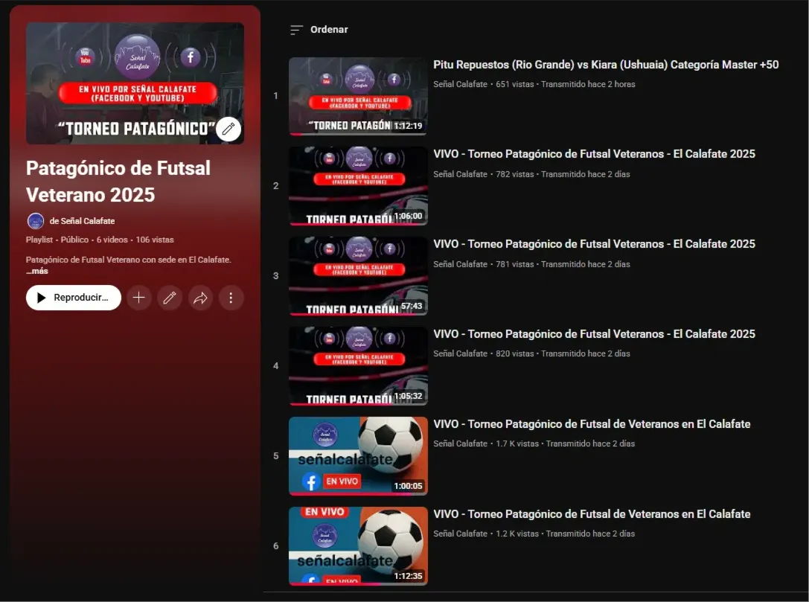Screen dimensions: 809x602
Task: Click the edit pencil over the playlist thumbnail
Action: coord(228,129)
